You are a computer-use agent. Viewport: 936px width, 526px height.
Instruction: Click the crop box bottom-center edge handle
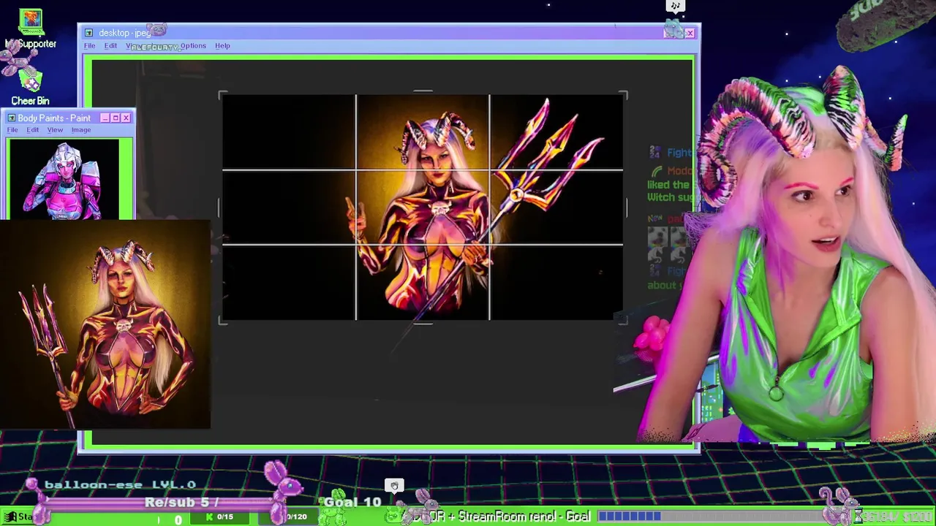tap(423, 322)
